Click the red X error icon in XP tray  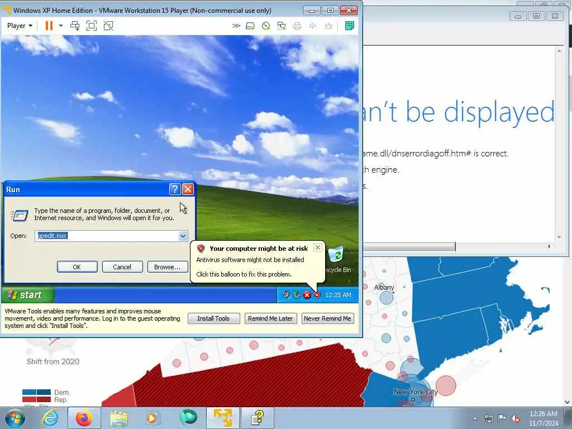pyautogui.click(x=307, y=295)
